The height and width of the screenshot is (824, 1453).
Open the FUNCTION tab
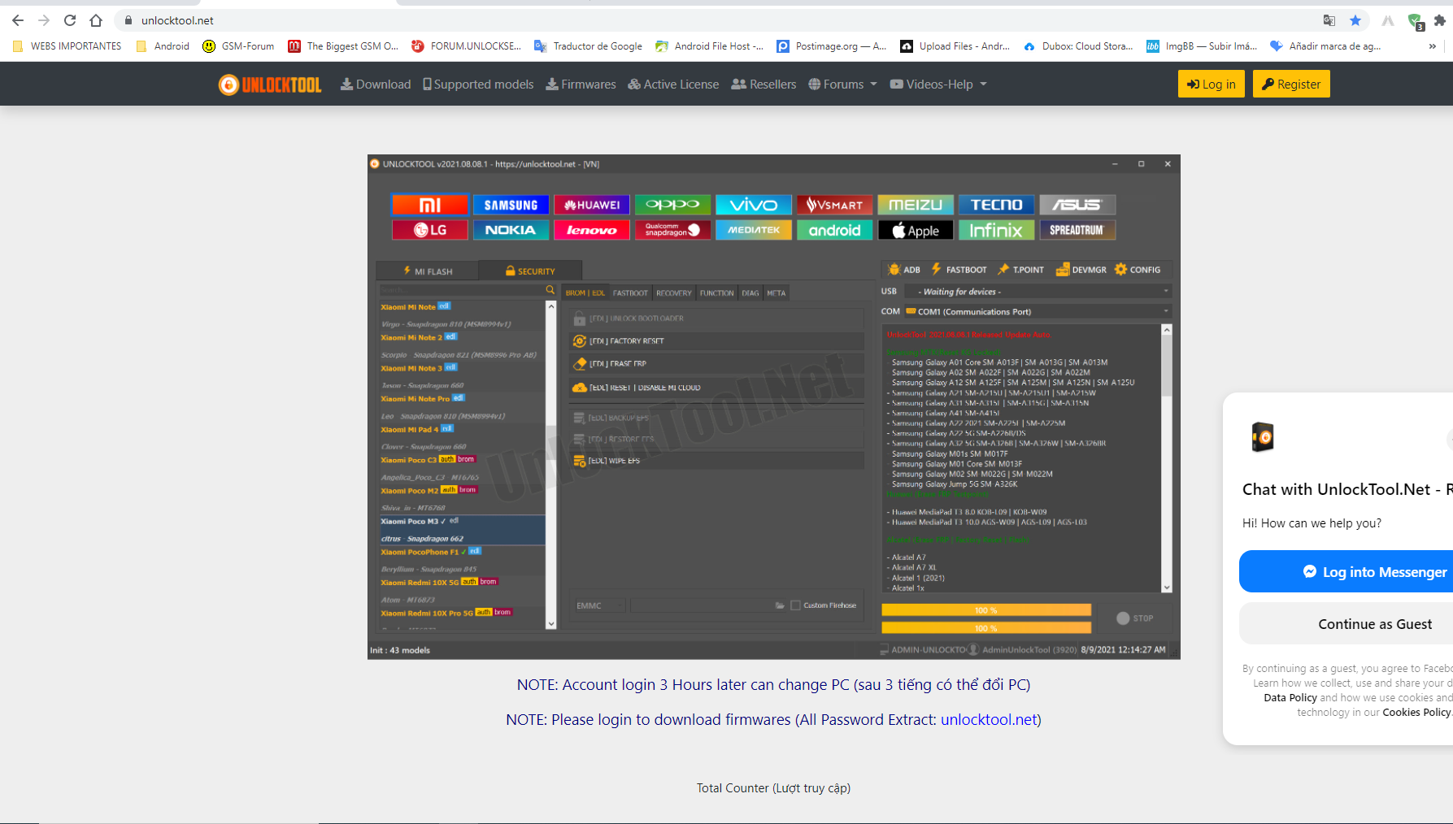point(717,293)
